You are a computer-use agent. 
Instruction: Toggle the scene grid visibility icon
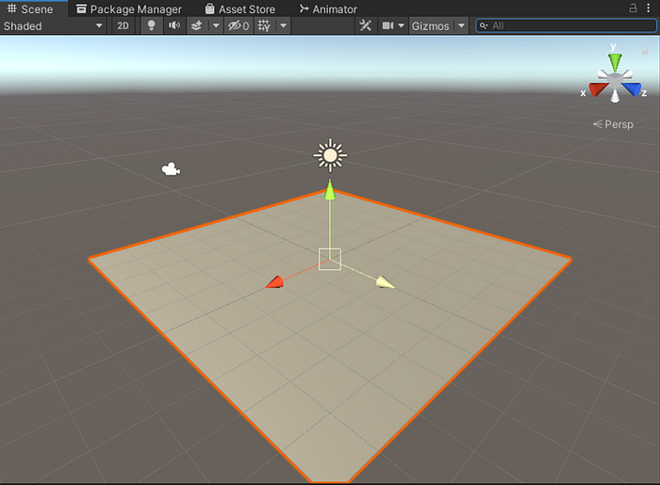pyautogui.click(x=264, y=25)
